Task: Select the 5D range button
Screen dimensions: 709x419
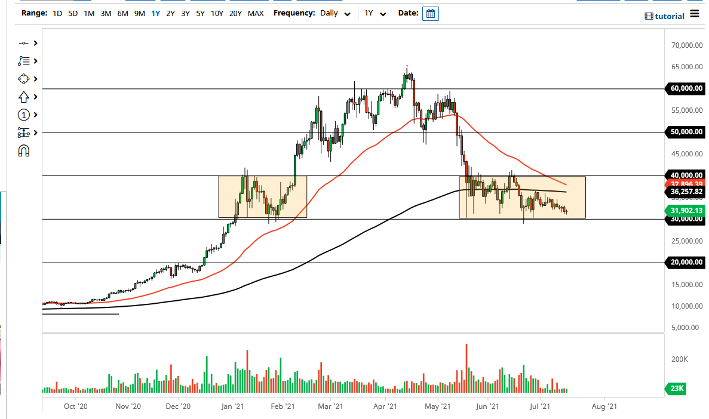Action: click(72, 13)
